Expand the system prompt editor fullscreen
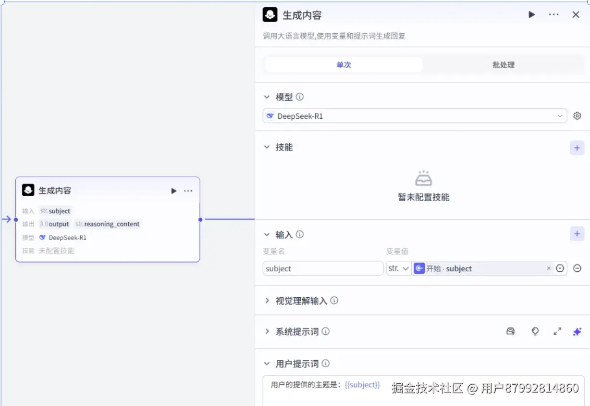 (557, 331)
